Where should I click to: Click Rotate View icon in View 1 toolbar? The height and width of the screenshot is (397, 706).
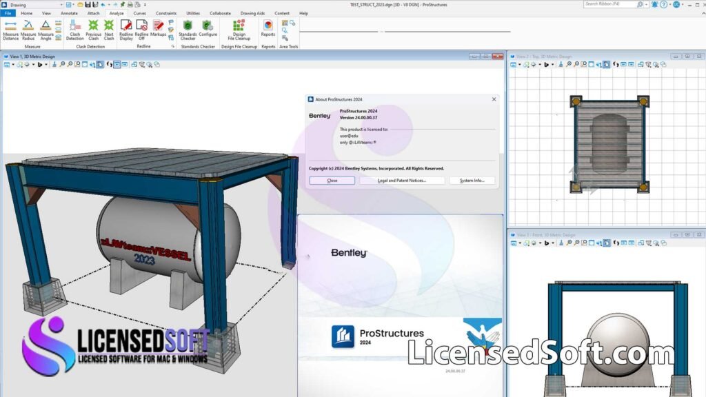pos(92,64)
